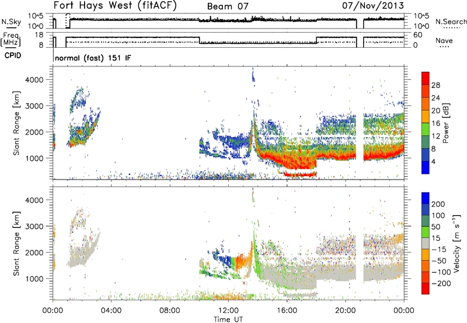Screen dimensions: 467x323
Task: Click the 'Nave' legend label
Action: point(444,41)
